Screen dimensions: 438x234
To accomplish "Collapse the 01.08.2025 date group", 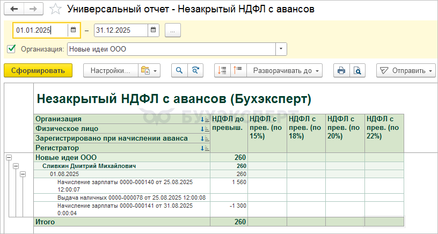I will (23, 174).
